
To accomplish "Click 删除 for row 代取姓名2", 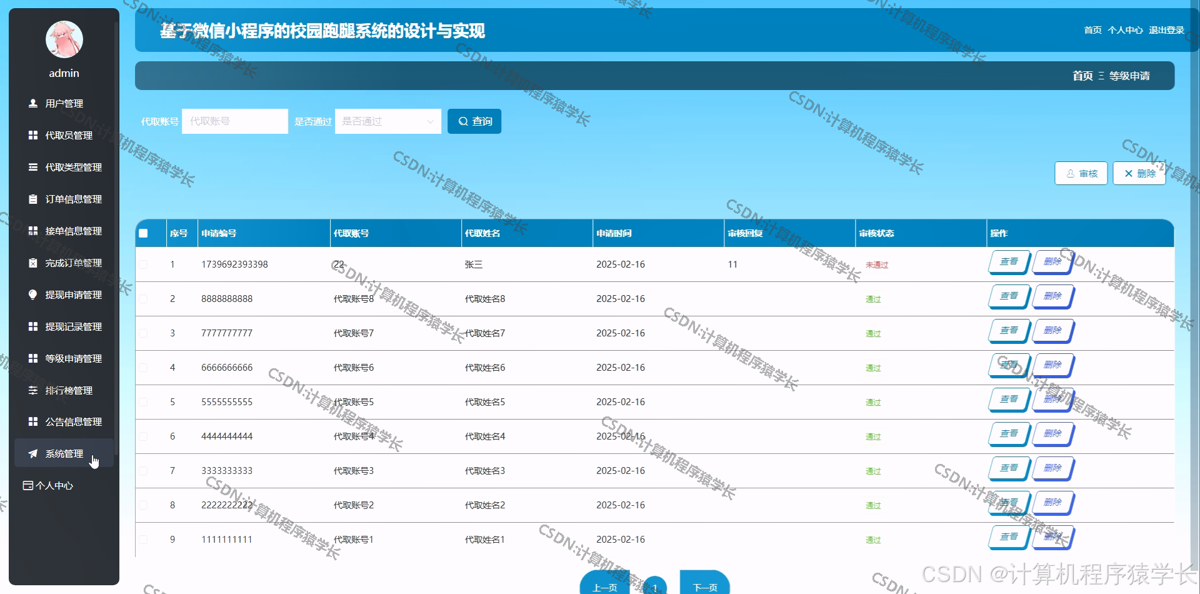I will coord(1052,503).
